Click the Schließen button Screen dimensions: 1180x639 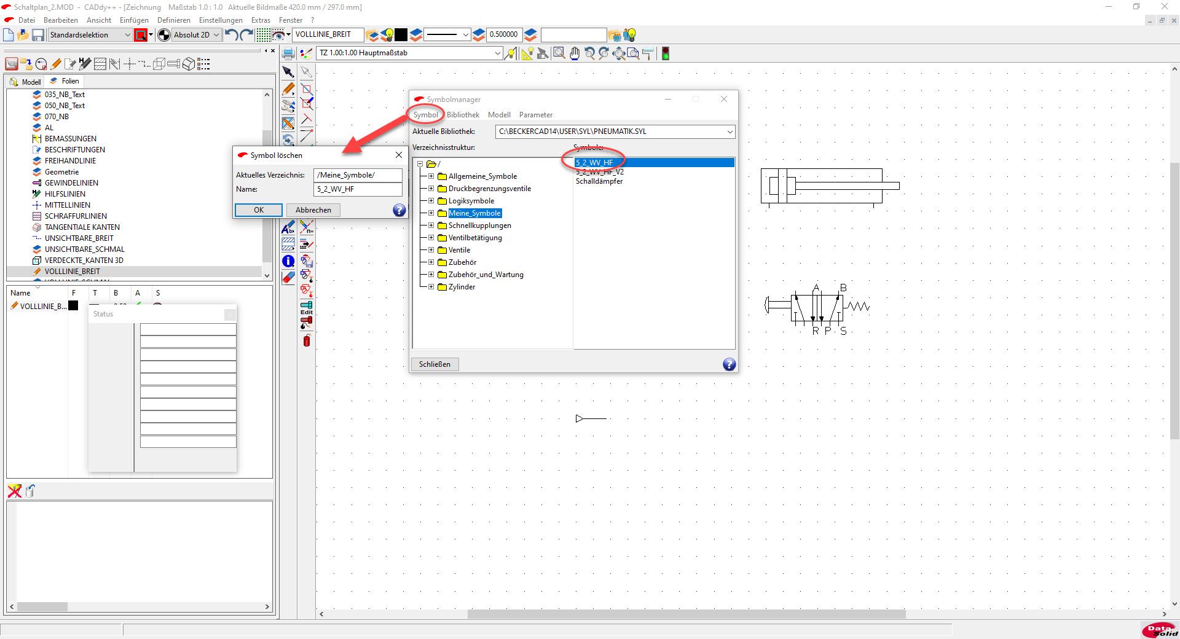[435, 364]
